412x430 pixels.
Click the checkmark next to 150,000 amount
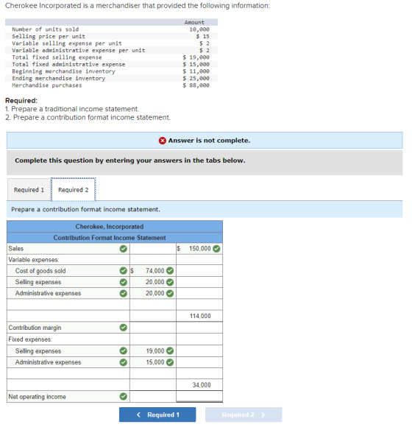[216, 249]
